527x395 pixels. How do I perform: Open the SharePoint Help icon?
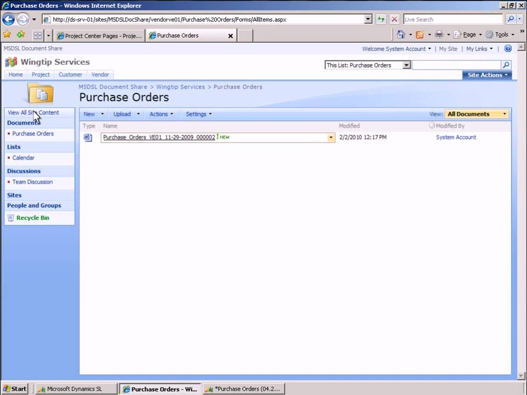click(x=508, y=49)
